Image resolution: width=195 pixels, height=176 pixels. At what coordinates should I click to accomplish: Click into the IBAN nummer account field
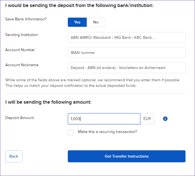tap(127, 53)
